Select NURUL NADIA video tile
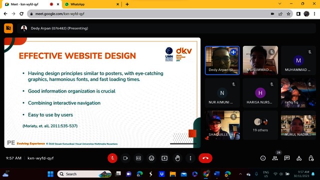This screenshot has height=180, width=320. coord(298,125)
